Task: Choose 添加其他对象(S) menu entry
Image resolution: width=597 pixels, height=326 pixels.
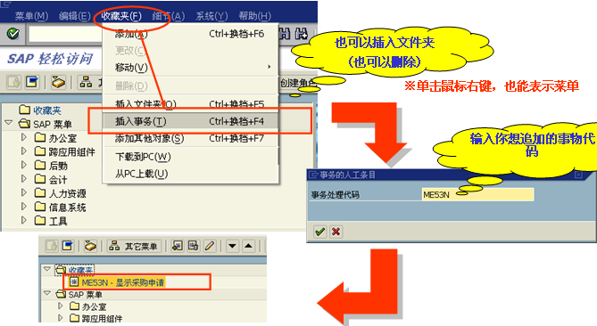Action: 190,139
